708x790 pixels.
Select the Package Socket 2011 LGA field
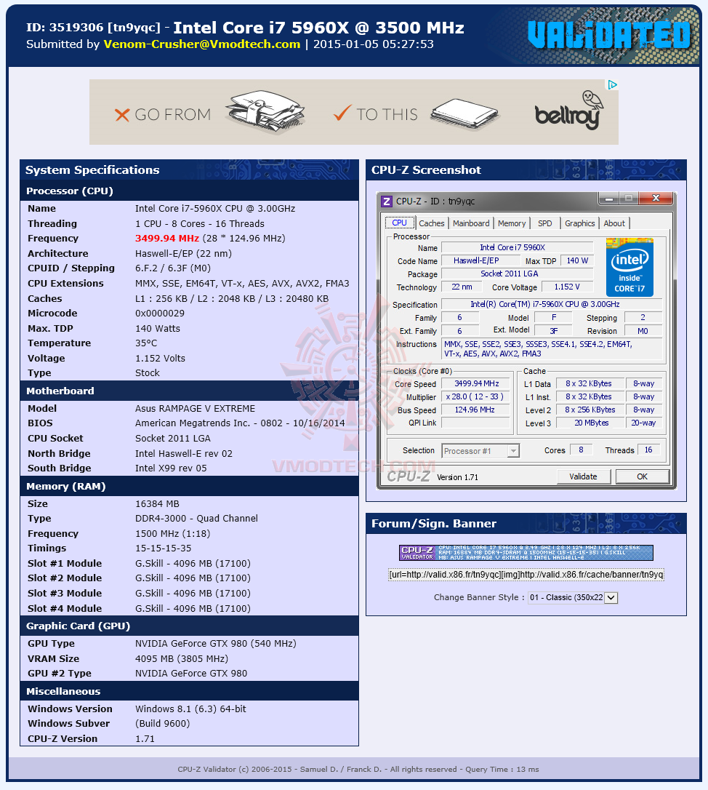(x=517, y=274)
